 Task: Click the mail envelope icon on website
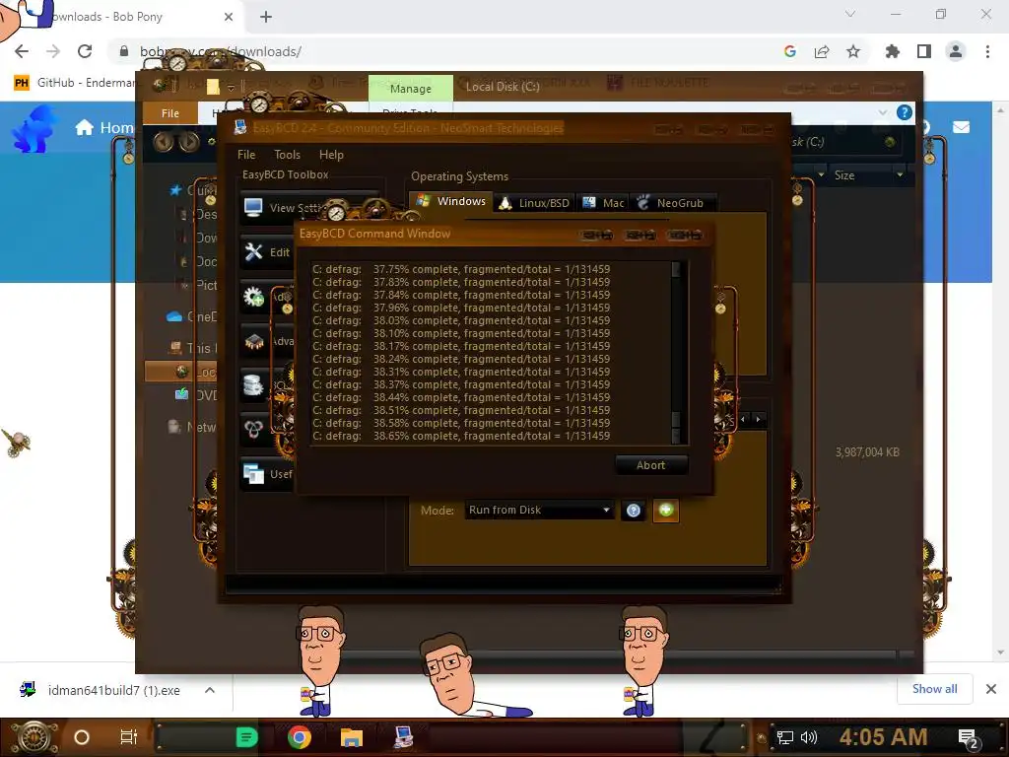[961, 127]
